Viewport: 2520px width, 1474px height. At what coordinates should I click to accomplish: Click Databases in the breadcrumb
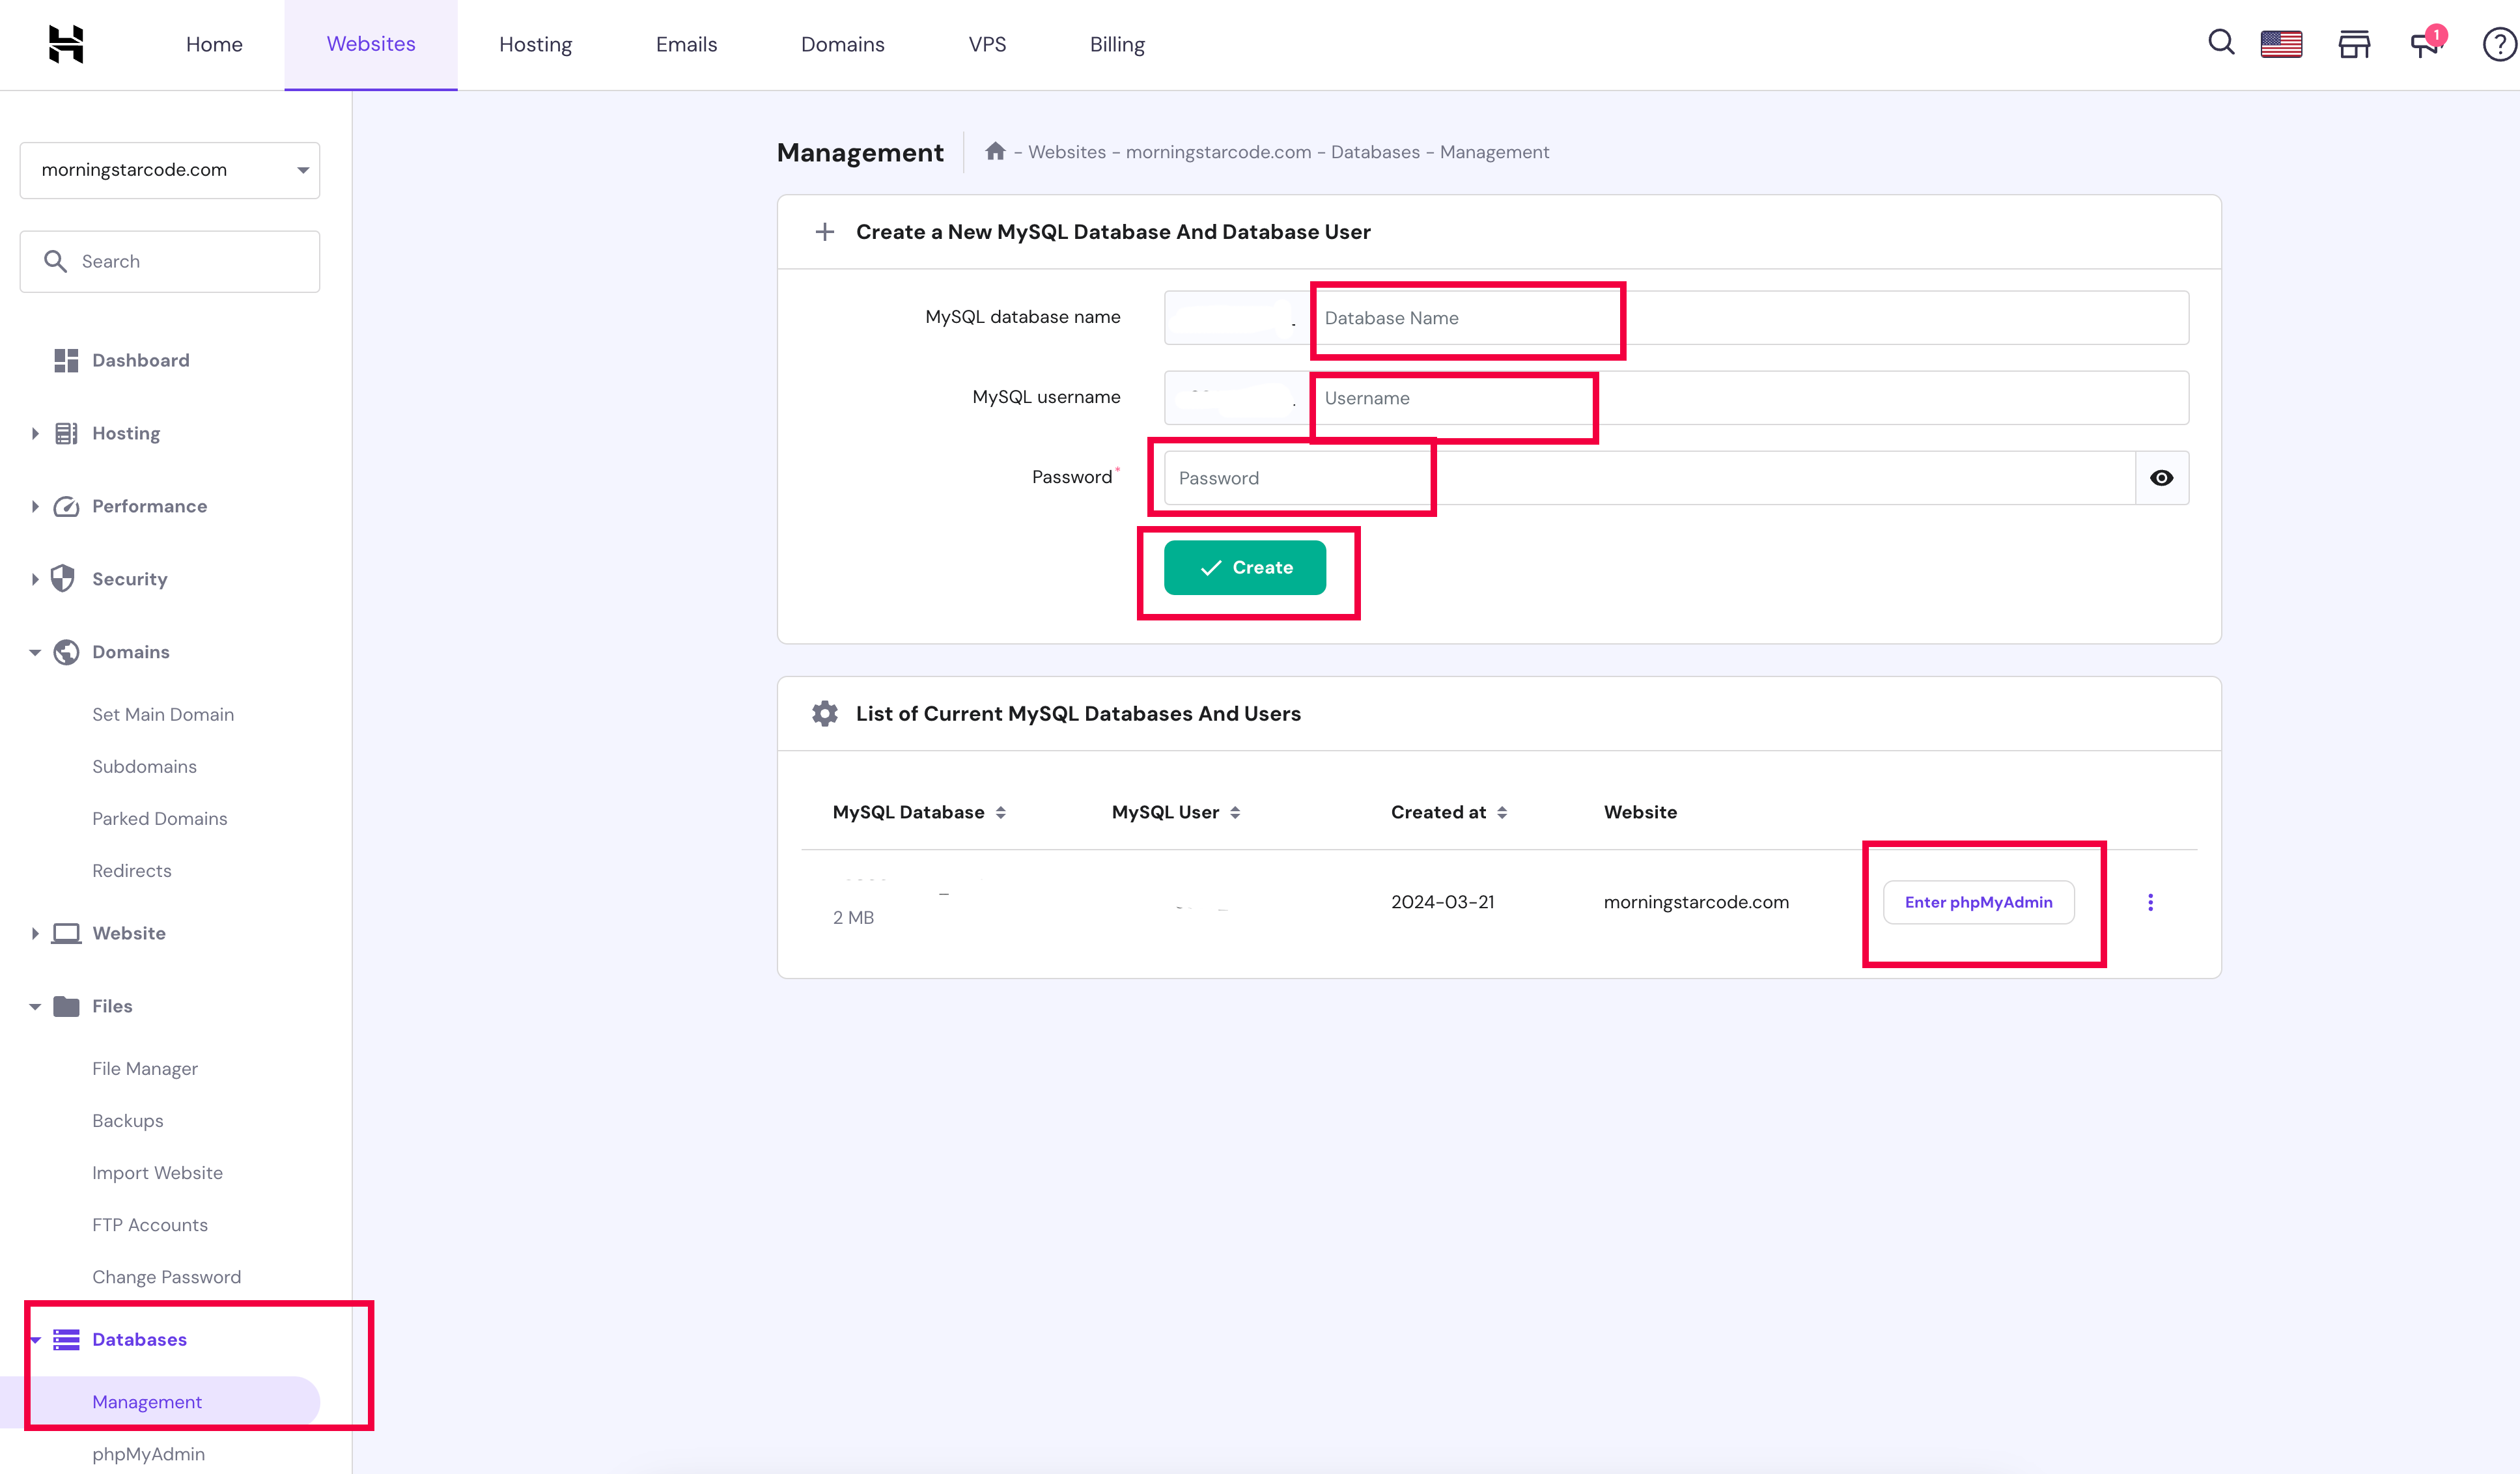pos(1375,152)
